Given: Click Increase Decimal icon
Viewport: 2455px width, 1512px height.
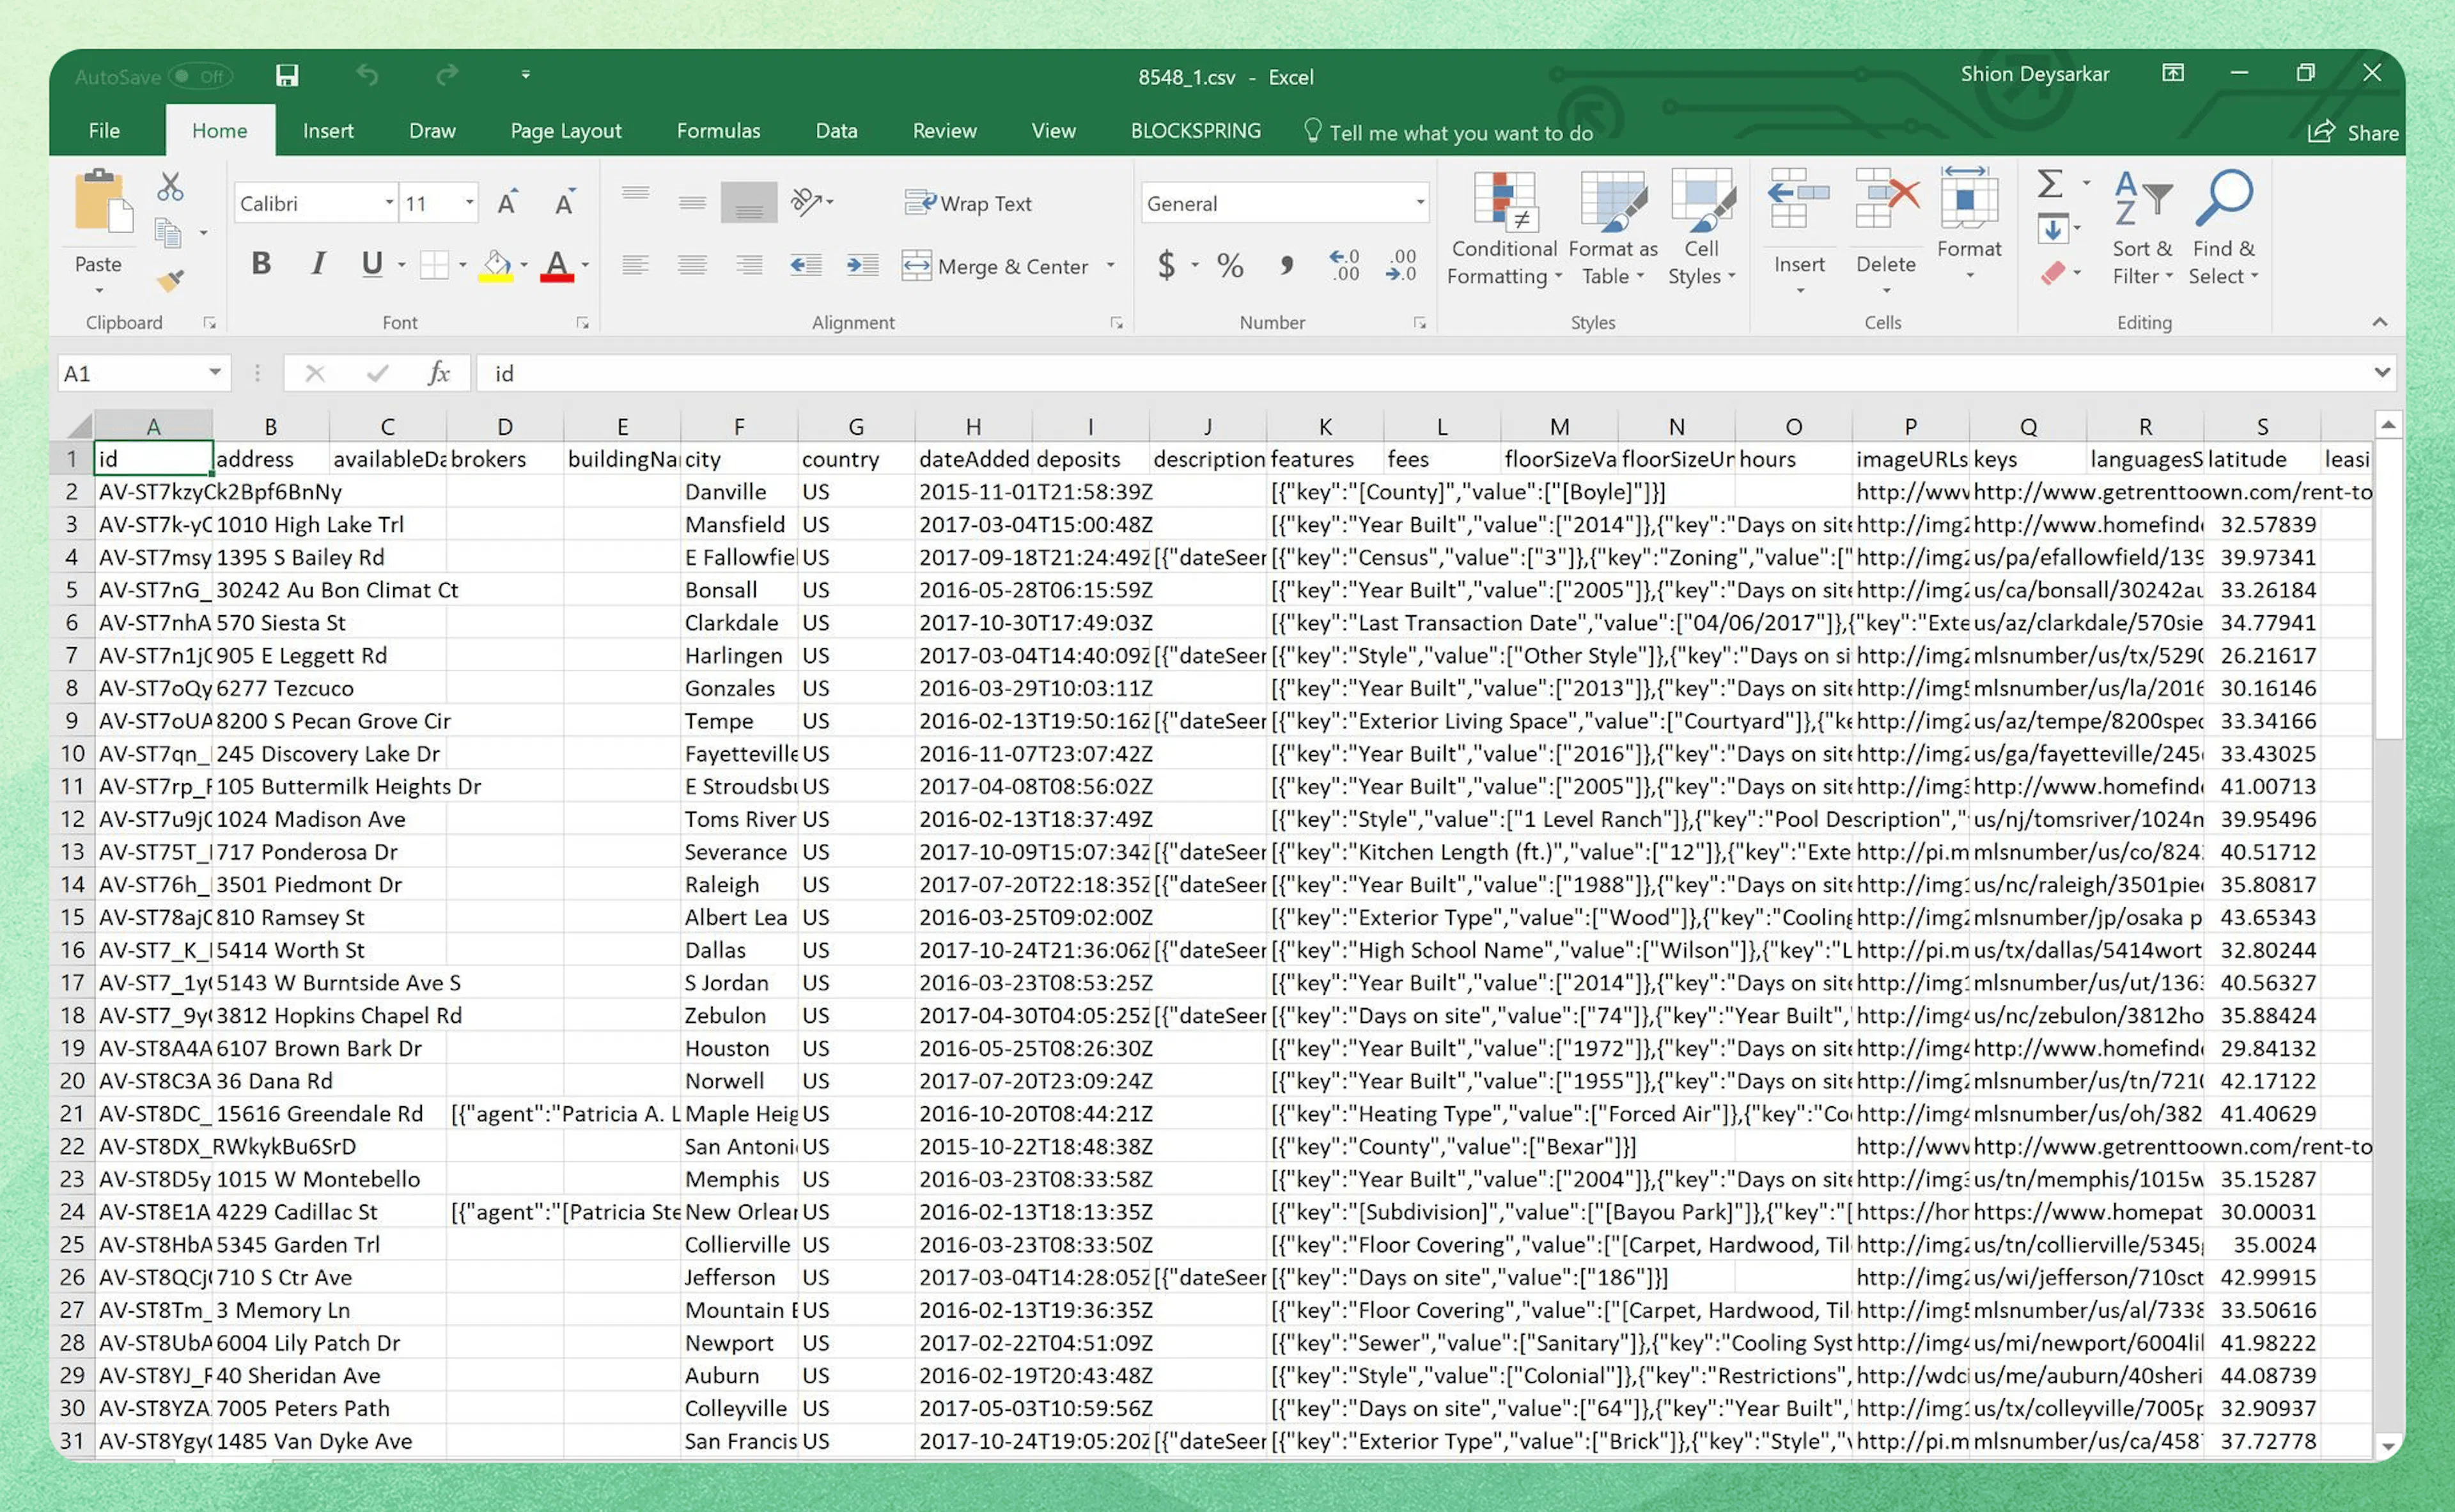Looking at the screenshot, I should [x=1344, y=265].
